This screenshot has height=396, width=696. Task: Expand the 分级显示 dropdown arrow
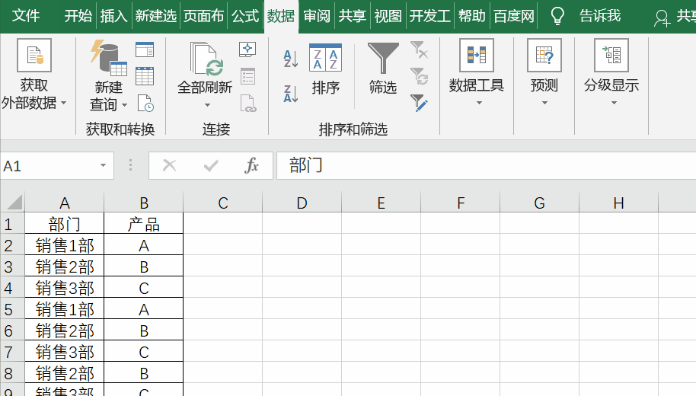pos(614,103)
